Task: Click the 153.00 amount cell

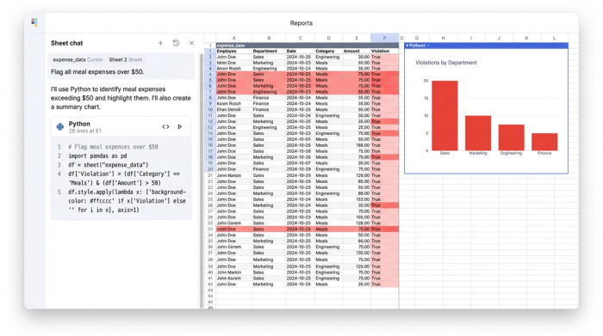Action: pyautogui.click(x=357, y=199)
